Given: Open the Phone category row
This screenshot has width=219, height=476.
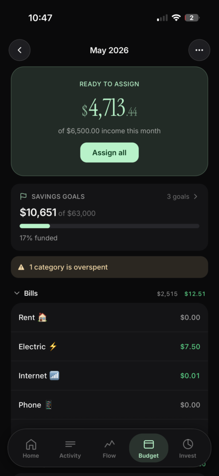Looking at the screenshot, I should tap(109, 405).
